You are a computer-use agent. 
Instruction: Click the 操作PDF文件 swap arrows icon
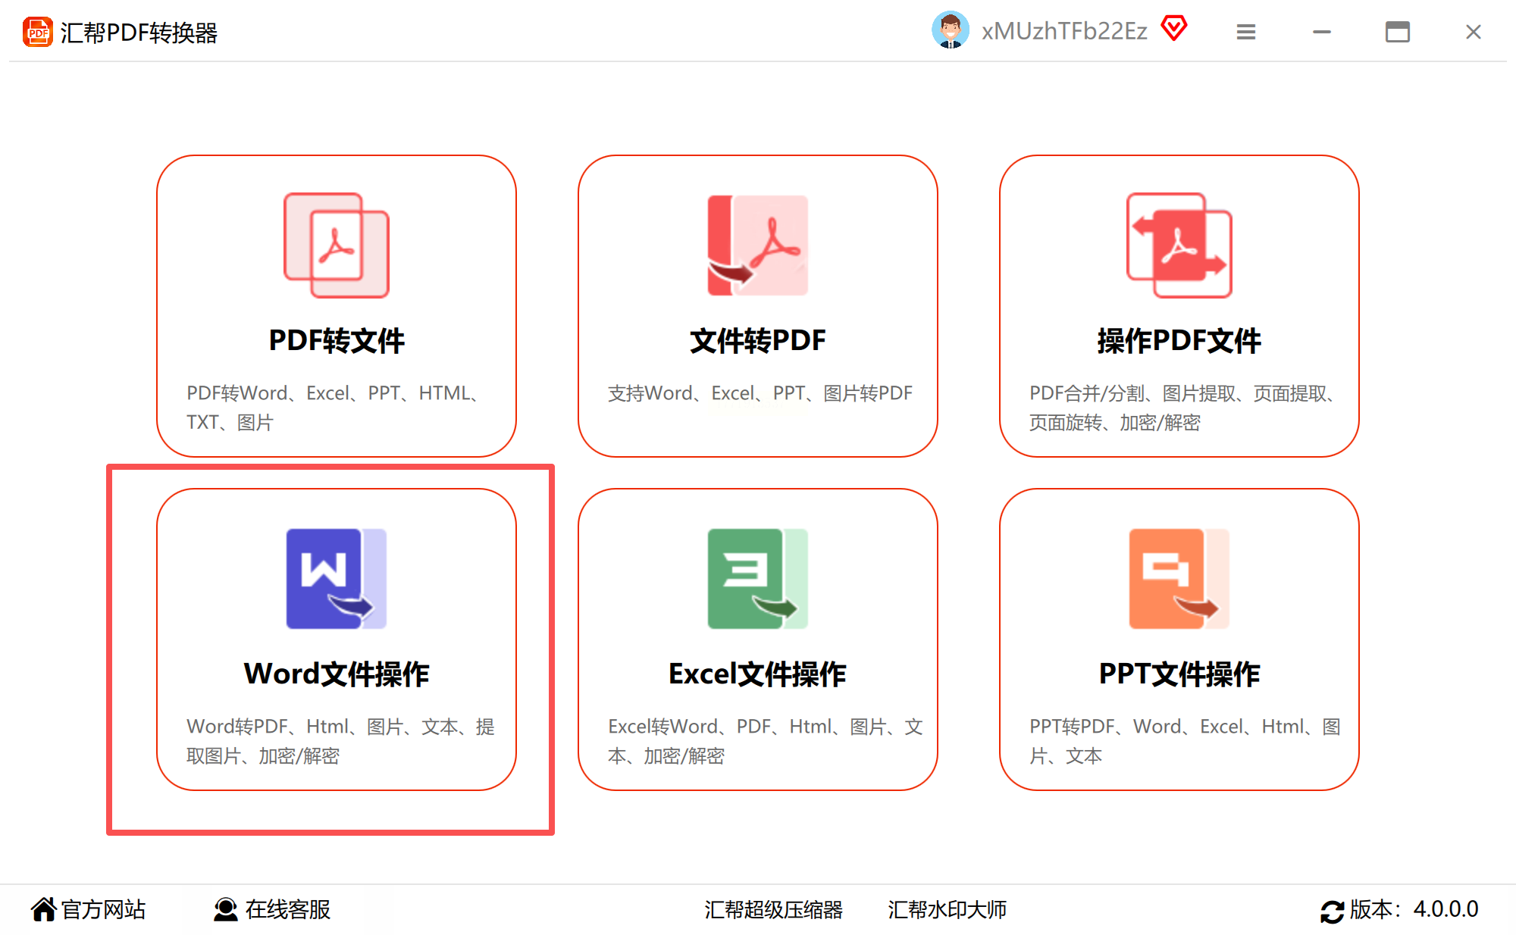[x=1179, y=245]
